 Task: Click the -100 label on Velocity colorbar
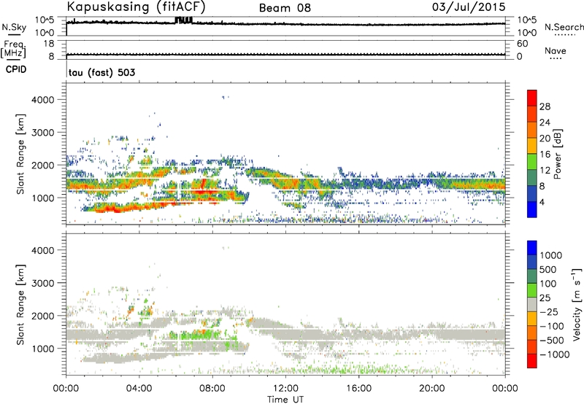pos(552,326)
